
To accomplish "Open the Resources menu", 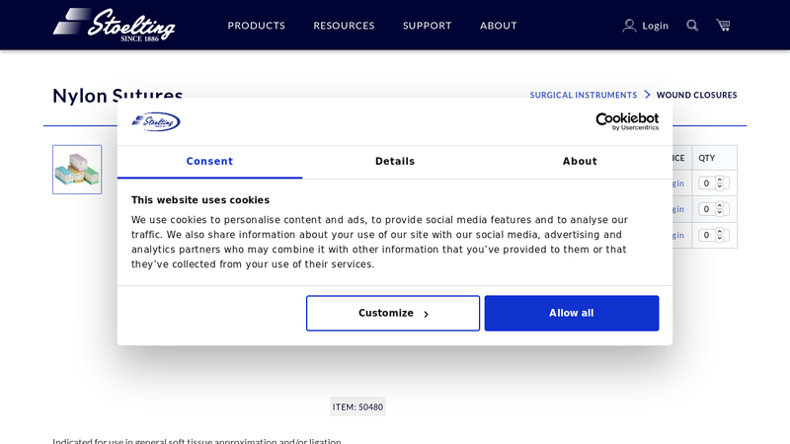I will tap(344, 26).
